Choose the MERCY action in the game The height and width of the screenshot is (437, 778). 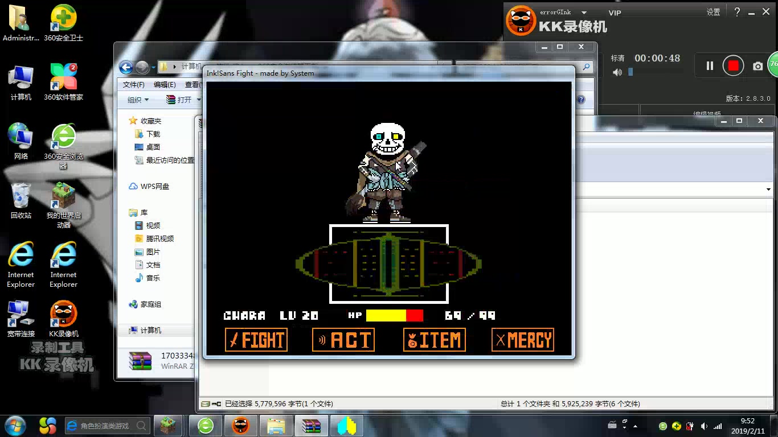tap(523, 340)
